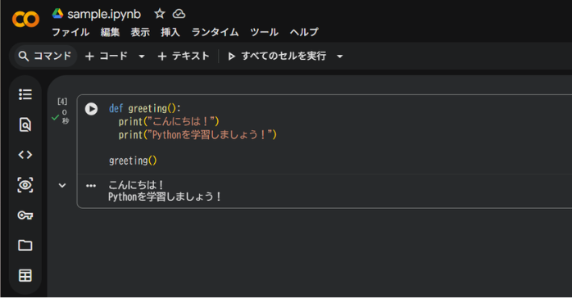Expand the コード dropdown arrow

[x=142, y=57]
